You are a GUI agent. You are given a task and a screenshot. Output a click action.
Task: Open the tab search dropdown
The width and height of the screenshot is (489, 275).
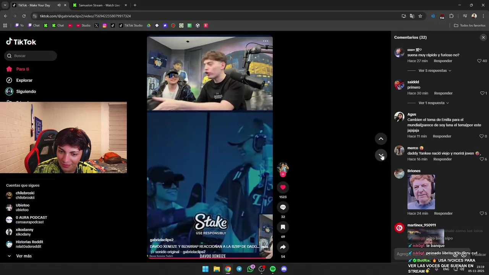point(5,5)
